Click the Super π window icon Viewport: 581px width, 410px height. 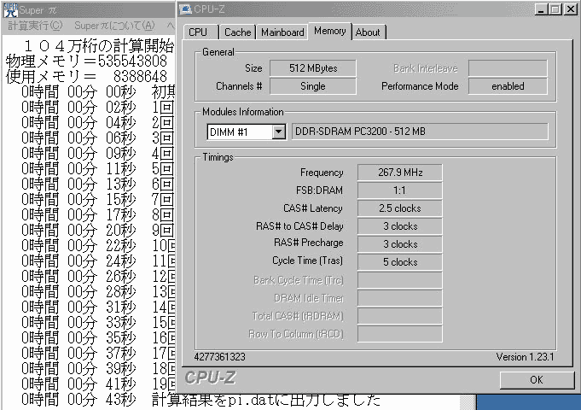point(9,8)
